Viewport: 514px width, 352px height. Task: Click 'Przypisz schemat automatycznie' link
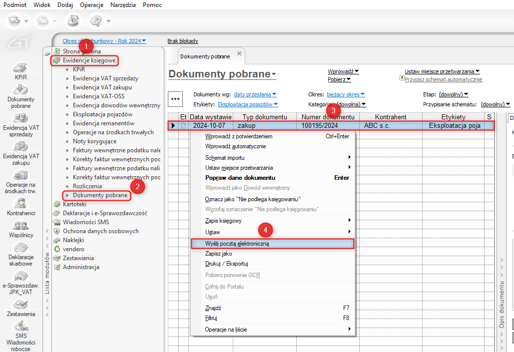[443, 79]
